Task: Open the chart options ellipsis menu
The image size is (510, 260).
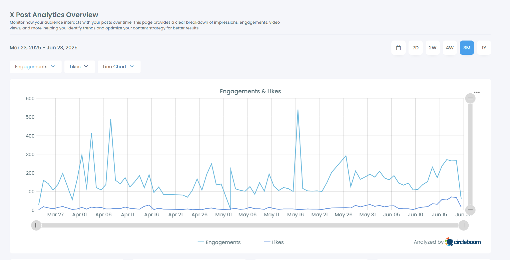Action: (477, 92)
